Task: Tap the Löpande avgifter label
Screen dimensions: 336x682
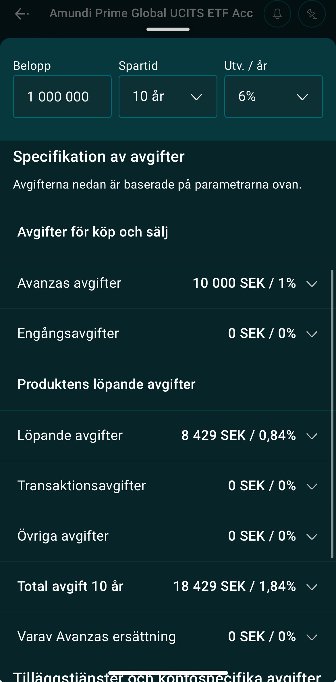Action: coord(70,435)
